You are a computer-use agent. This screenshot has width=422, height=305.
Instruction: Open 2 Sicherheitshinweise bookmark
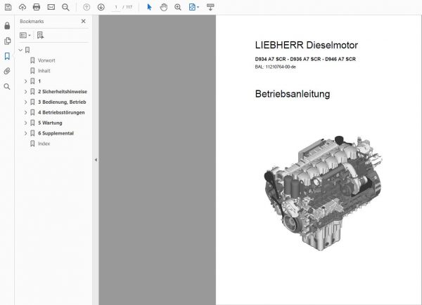[x=63, y=91]
